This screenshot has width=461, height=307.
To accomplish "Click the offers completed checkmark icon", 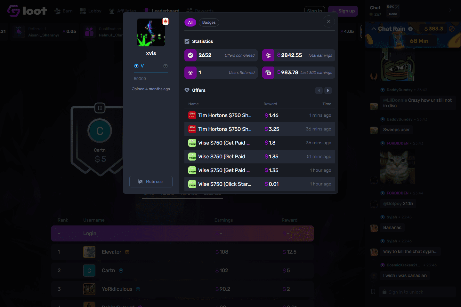I will tap(190, 55).
